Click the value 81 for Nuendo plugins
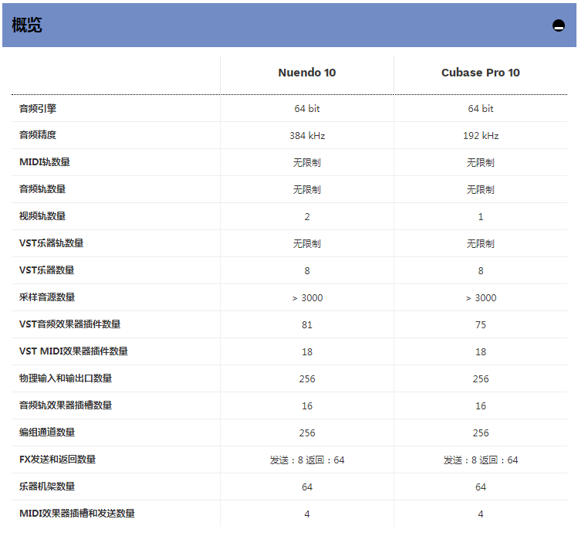The width and height of the screenshot is (578, 536). 307,324
